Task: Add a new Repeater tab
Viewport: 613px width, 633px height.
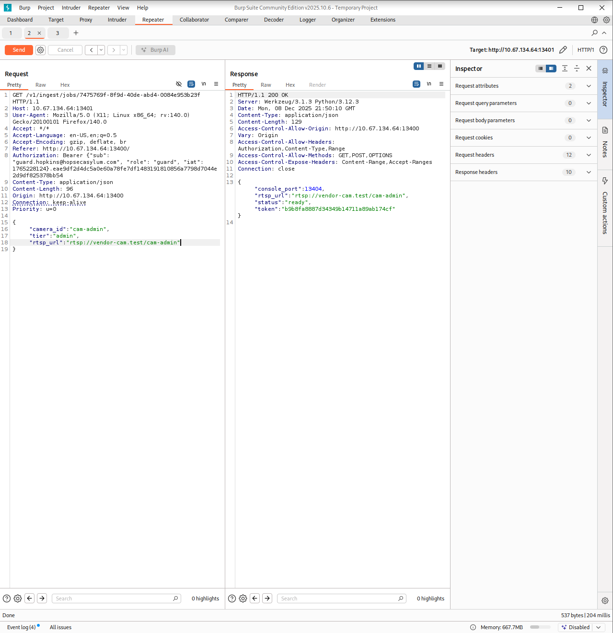Action: (x=76, y=33)
